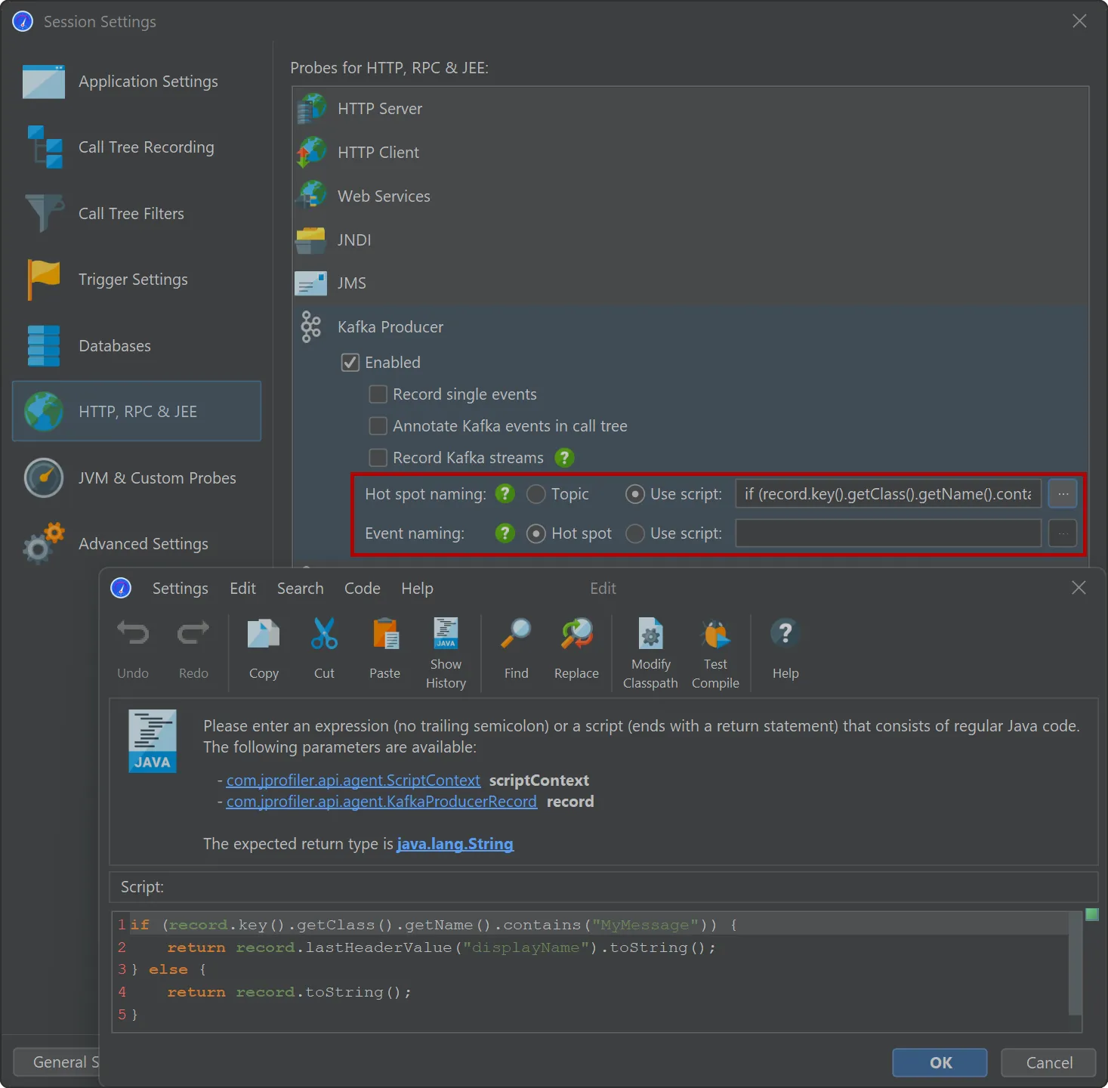
Task: Open Call Tree Recording section
Action: (x=137, y=147)
